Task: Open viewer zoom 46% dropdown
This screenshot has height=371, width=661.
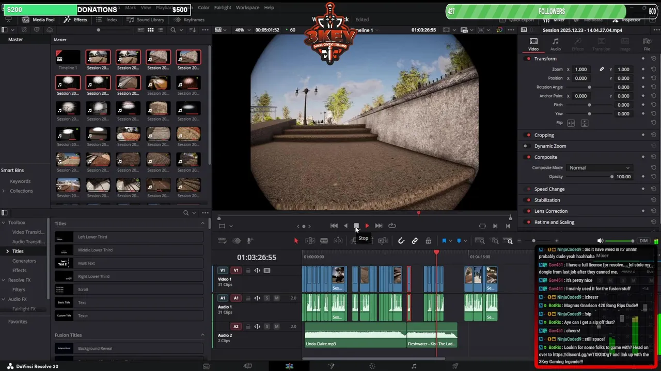Action: point(244,30)
